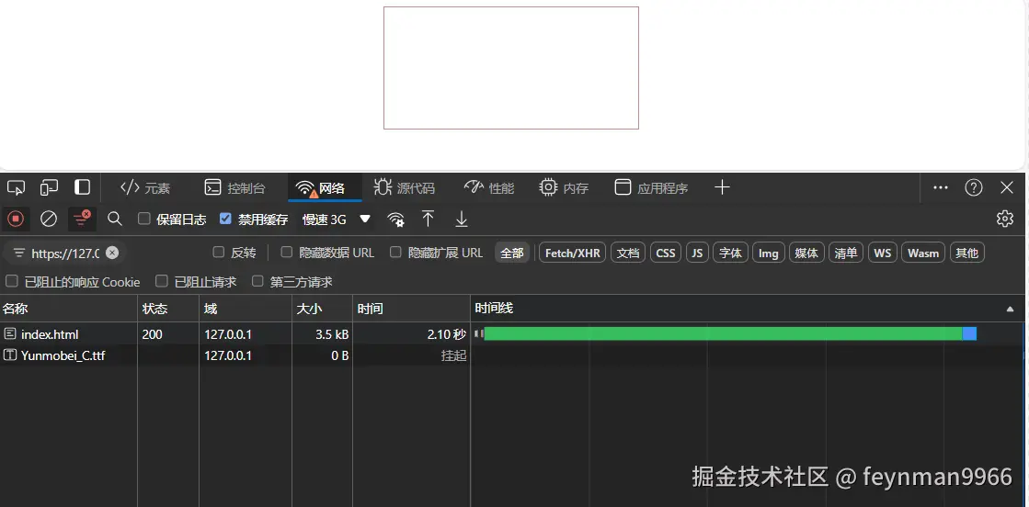
Task: Toggle device emulation icon
Action: 49,187
